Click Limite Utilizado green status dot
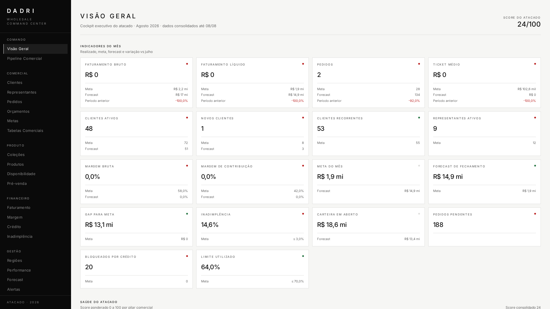 point(303,256)
